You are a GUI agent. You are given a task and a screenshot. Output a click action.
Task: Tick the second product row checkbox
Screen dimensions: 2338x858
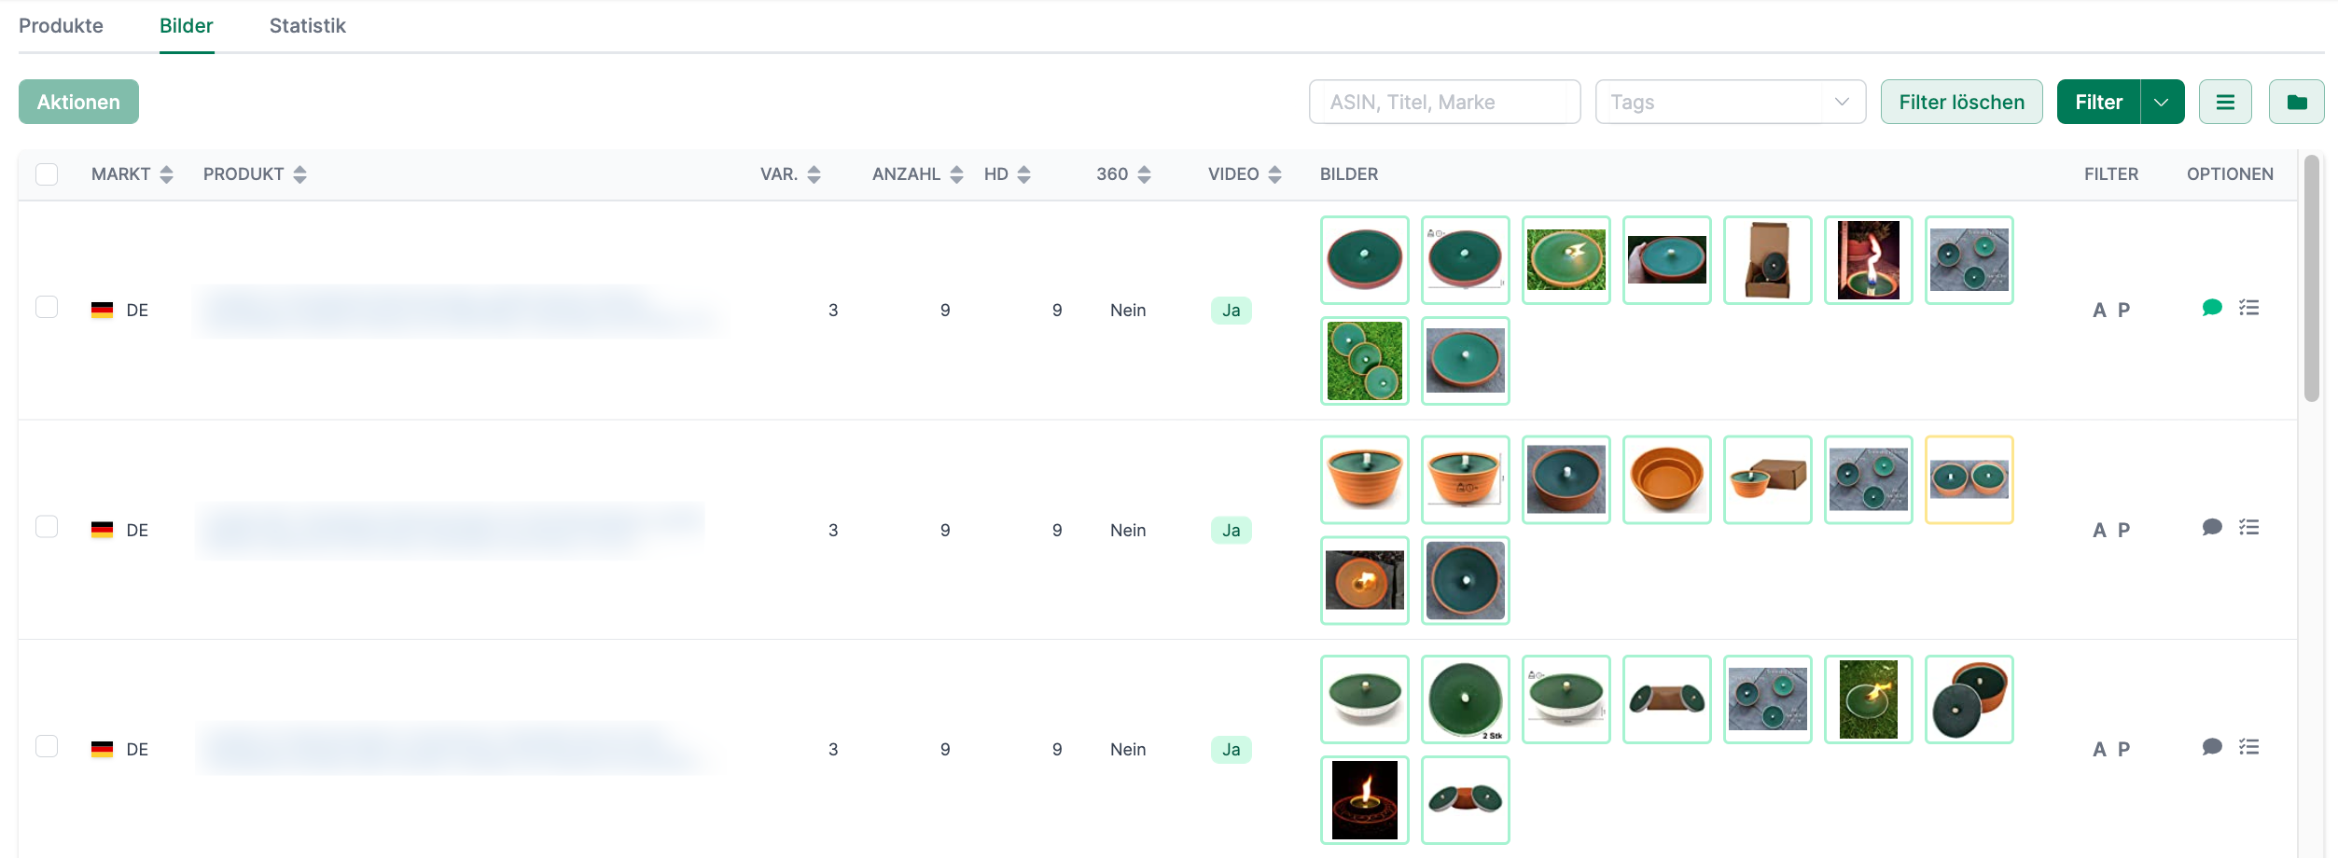[x=47, y=528]
